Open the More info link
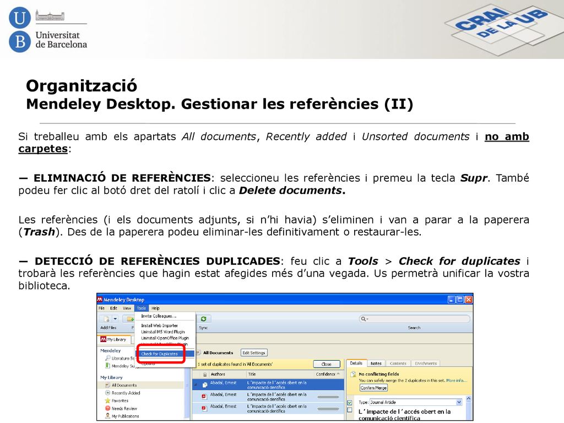564x423 pixels. (x=457, y=381)
